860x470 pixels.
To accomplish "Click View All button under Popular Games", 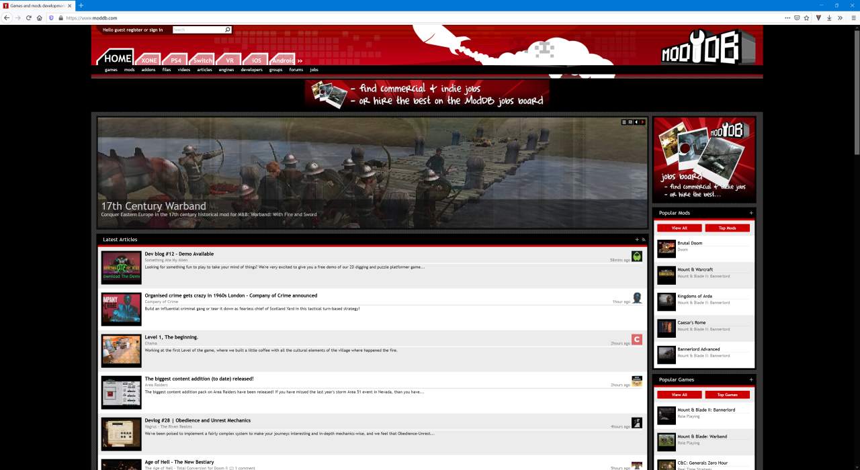I will click(679, 395).
